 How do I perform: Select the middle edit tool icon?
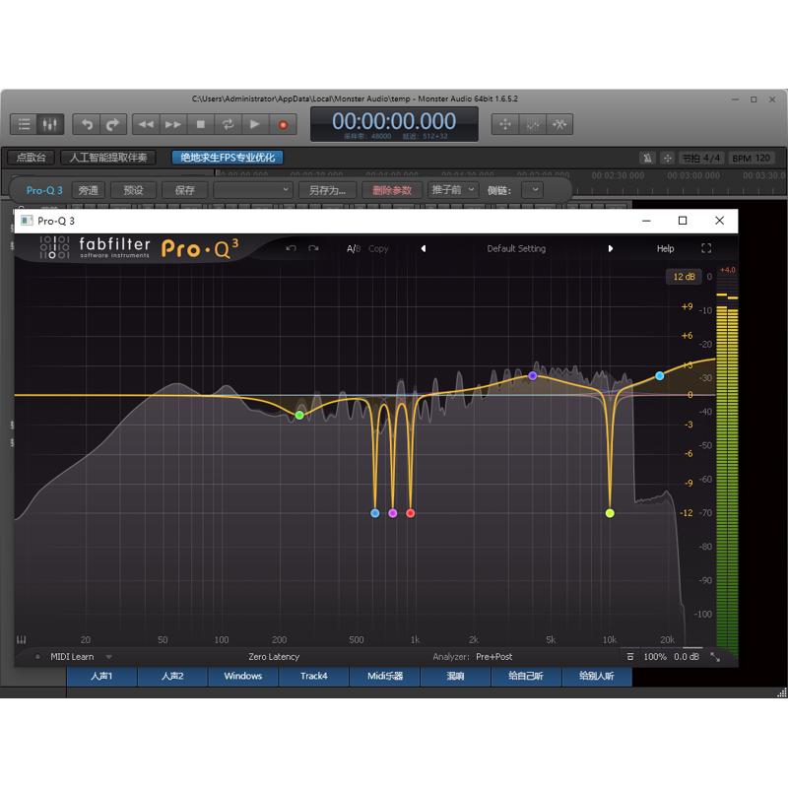(532, 124)
